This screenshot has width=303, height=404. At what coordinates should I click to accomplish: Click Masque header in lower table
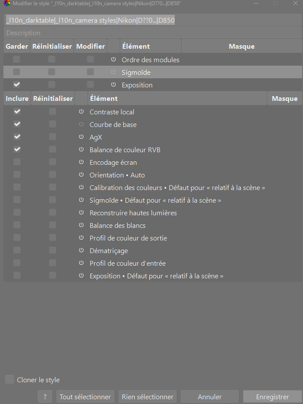[x=285, y=98]
